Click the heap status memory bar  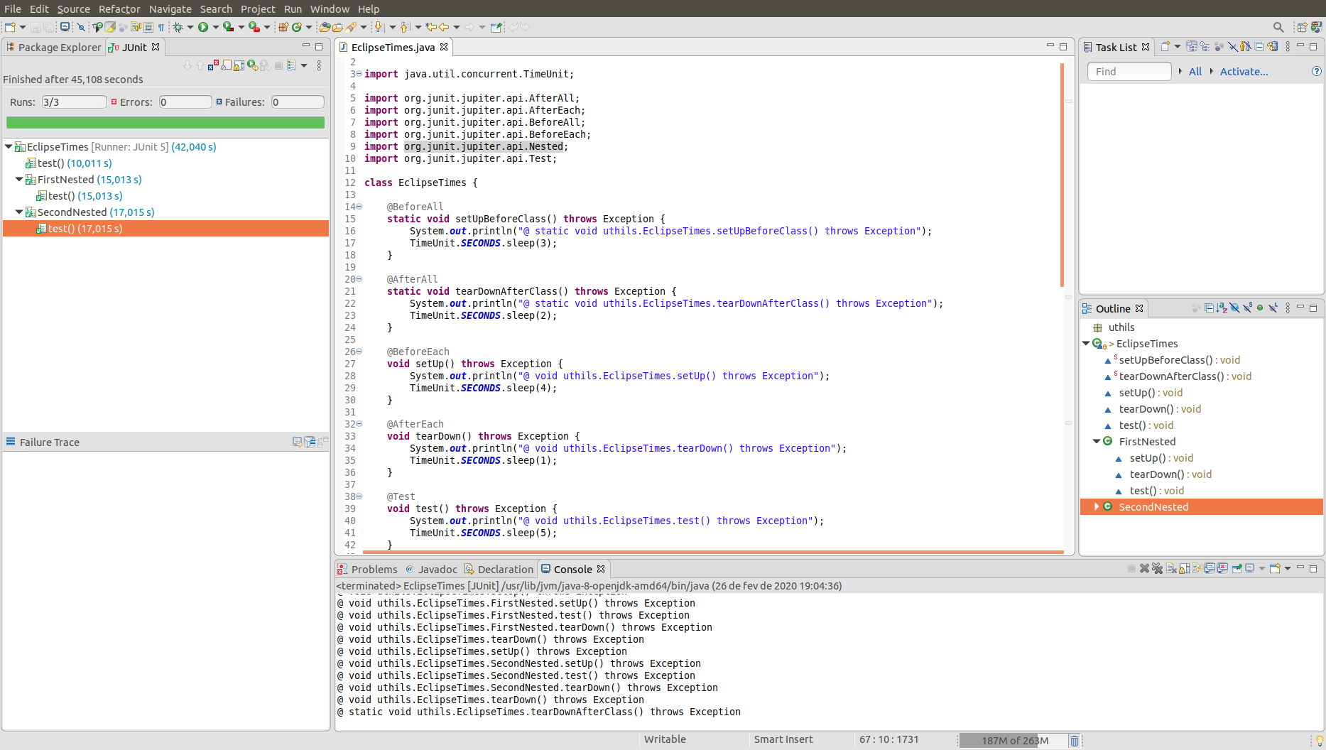1013,741
